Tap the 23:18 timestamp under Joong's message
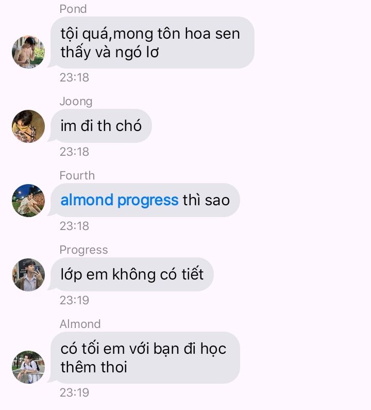The width and height of the screenshot is (371, 410). tap(75, 152)
